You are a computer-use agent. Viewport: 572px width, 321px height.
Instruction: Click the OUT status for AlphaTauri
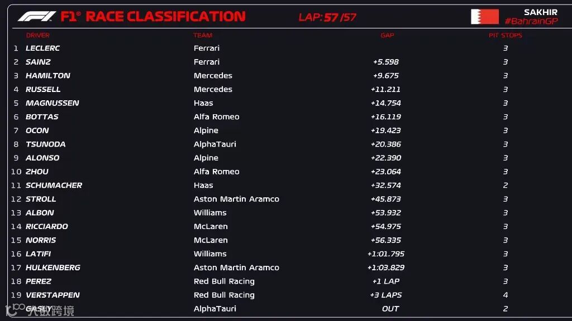point(390,309)
